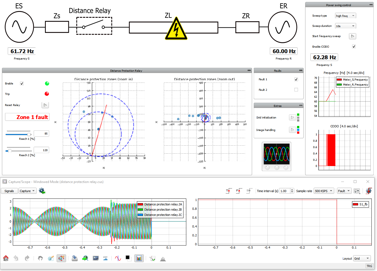The image size is (377, 271).
Task: Uncheck the Fault 1 checkbox
Action: coord(296,79)
